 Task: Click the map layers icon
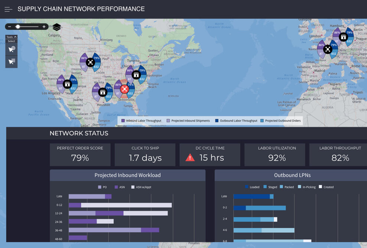click(x=56, y=27)
